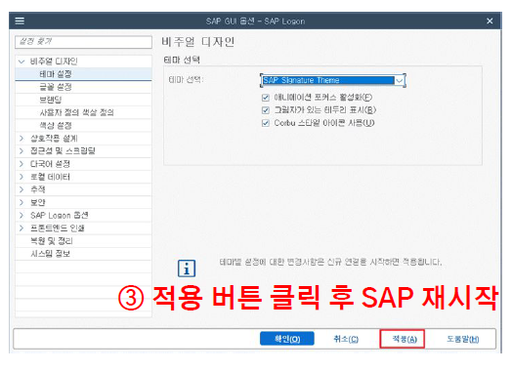Toggle 그림자가 있는 테두리 표시 checkbox

coord(266,110)
